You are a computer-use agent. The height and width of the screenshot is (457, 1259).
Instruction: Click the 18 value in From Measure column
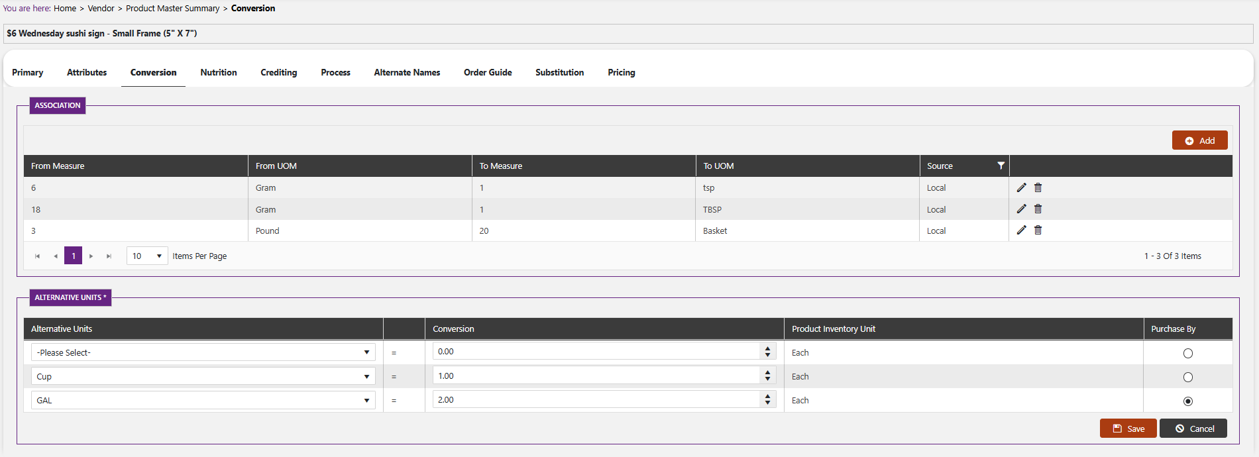[36, 209]
